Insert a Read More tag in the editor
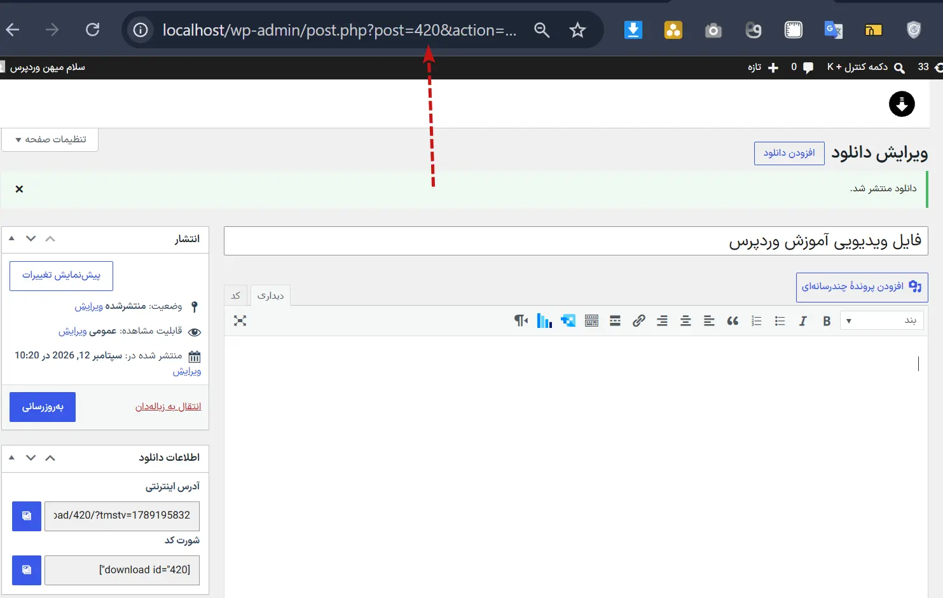This screenshot has width=943, height=598. coord(615,321)
